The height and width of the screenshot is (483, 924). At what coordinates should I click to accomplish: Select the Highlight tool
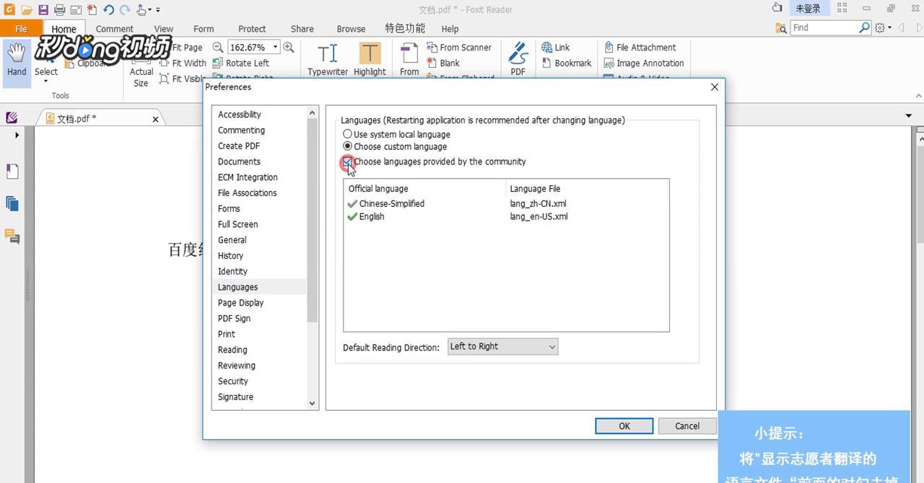[370, 59]
